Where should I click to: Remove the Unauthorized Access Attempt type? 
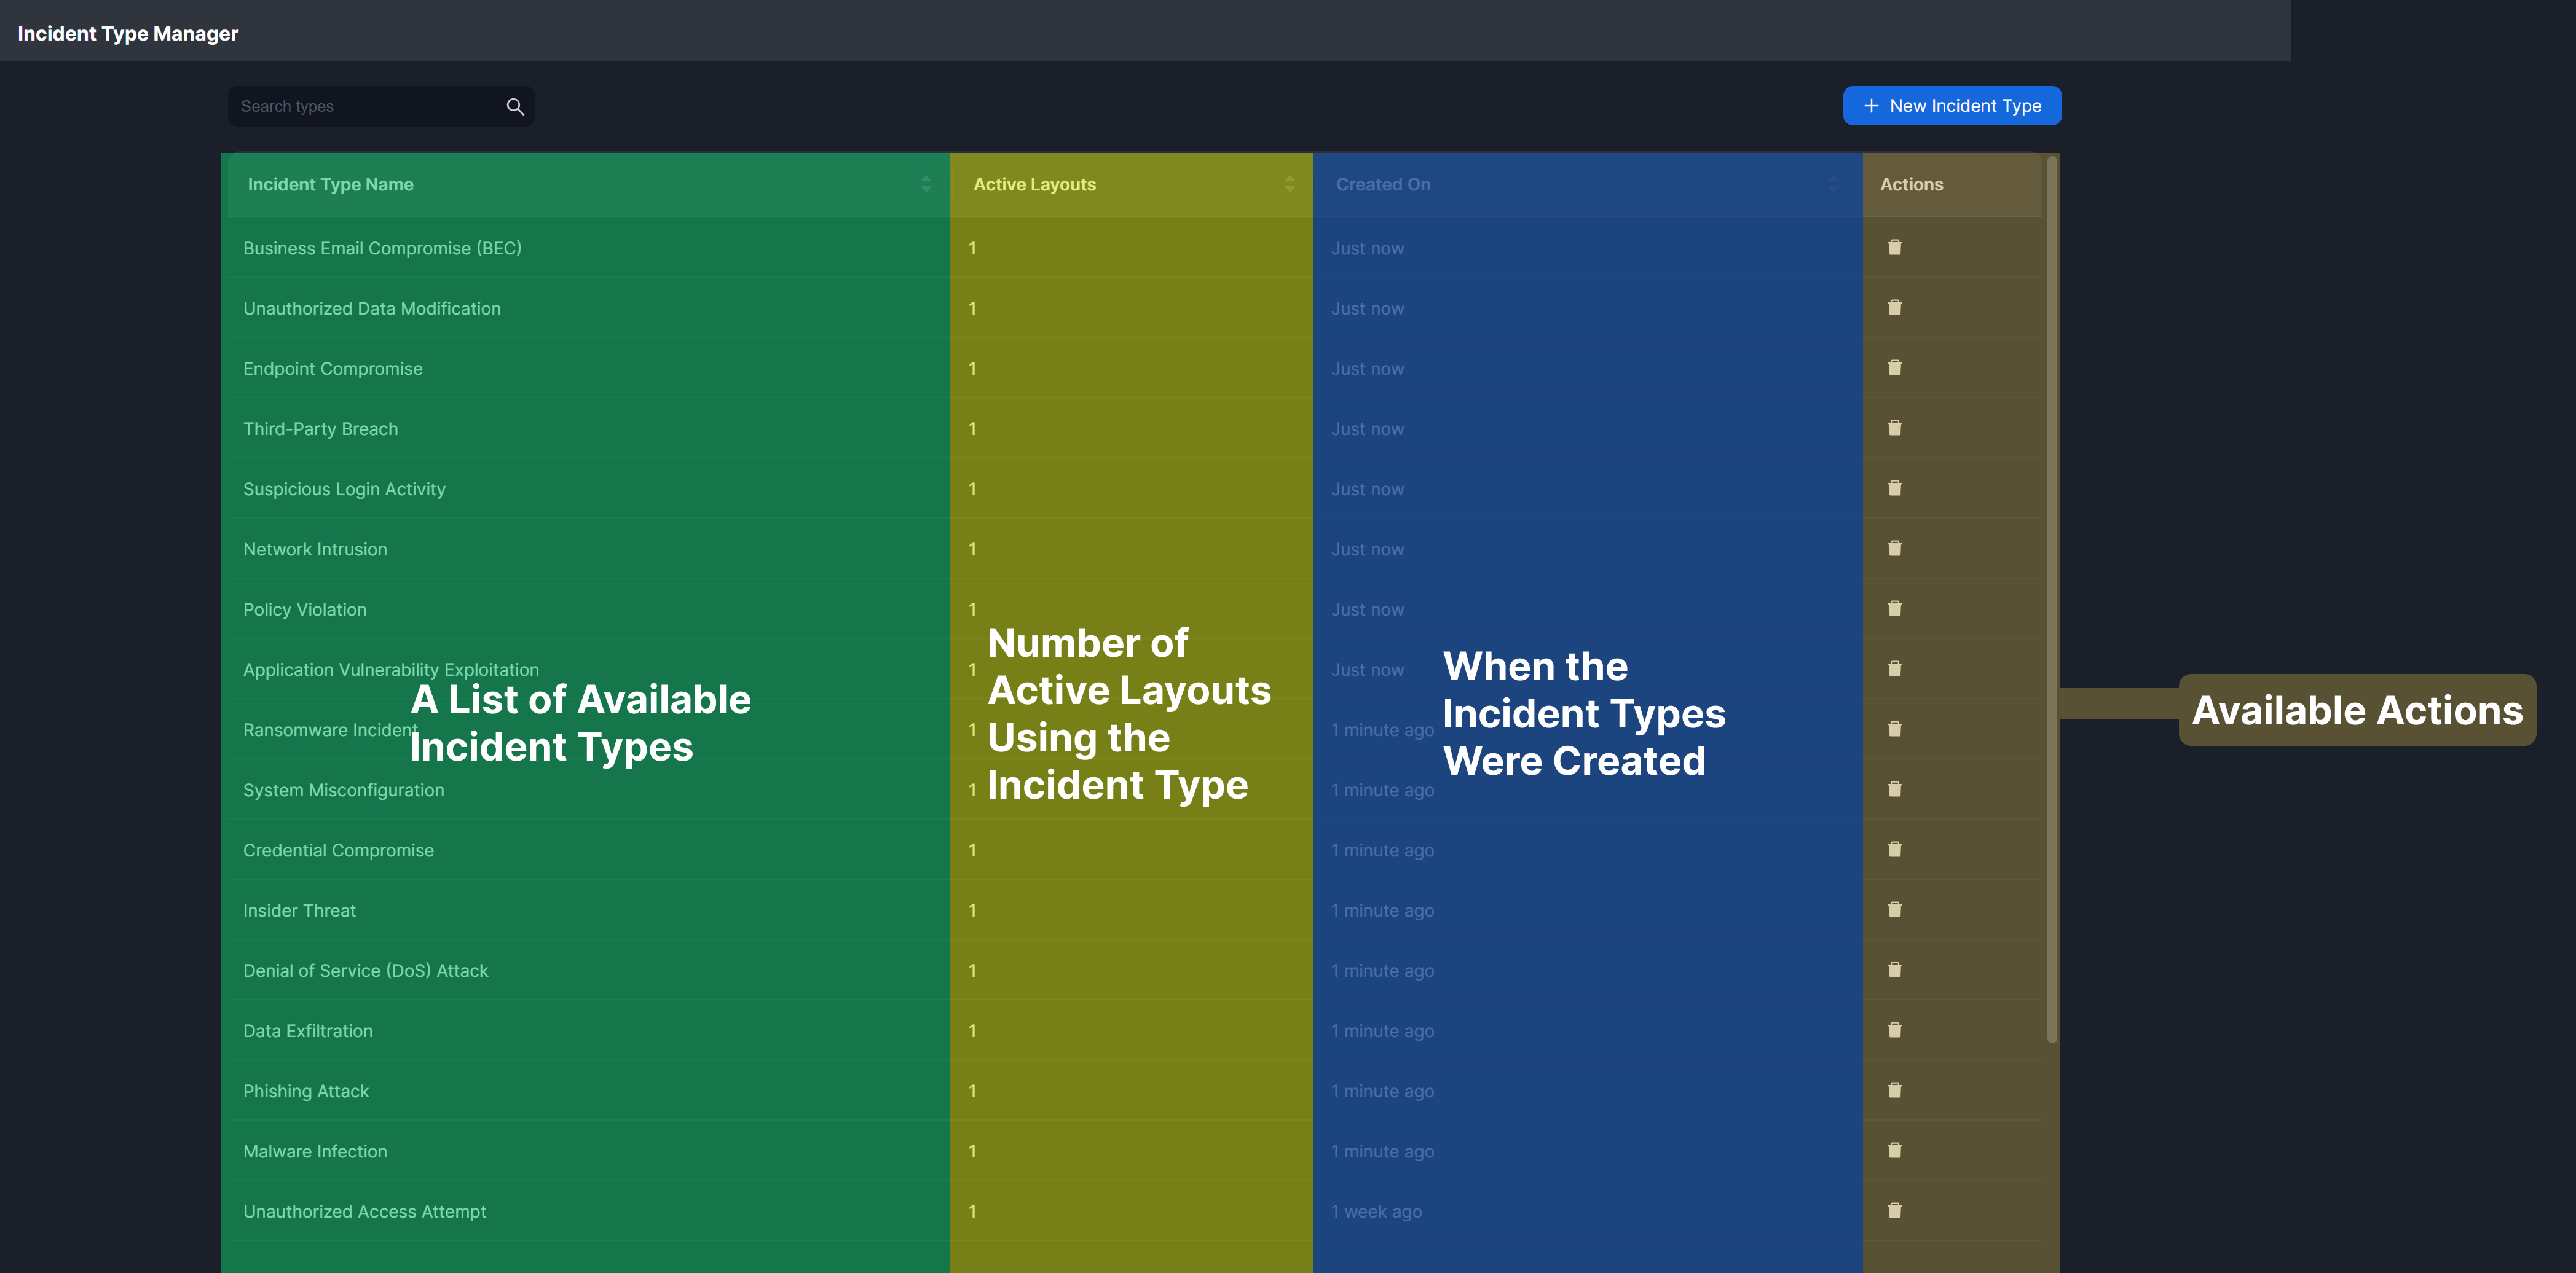tap(1894, 1210)
